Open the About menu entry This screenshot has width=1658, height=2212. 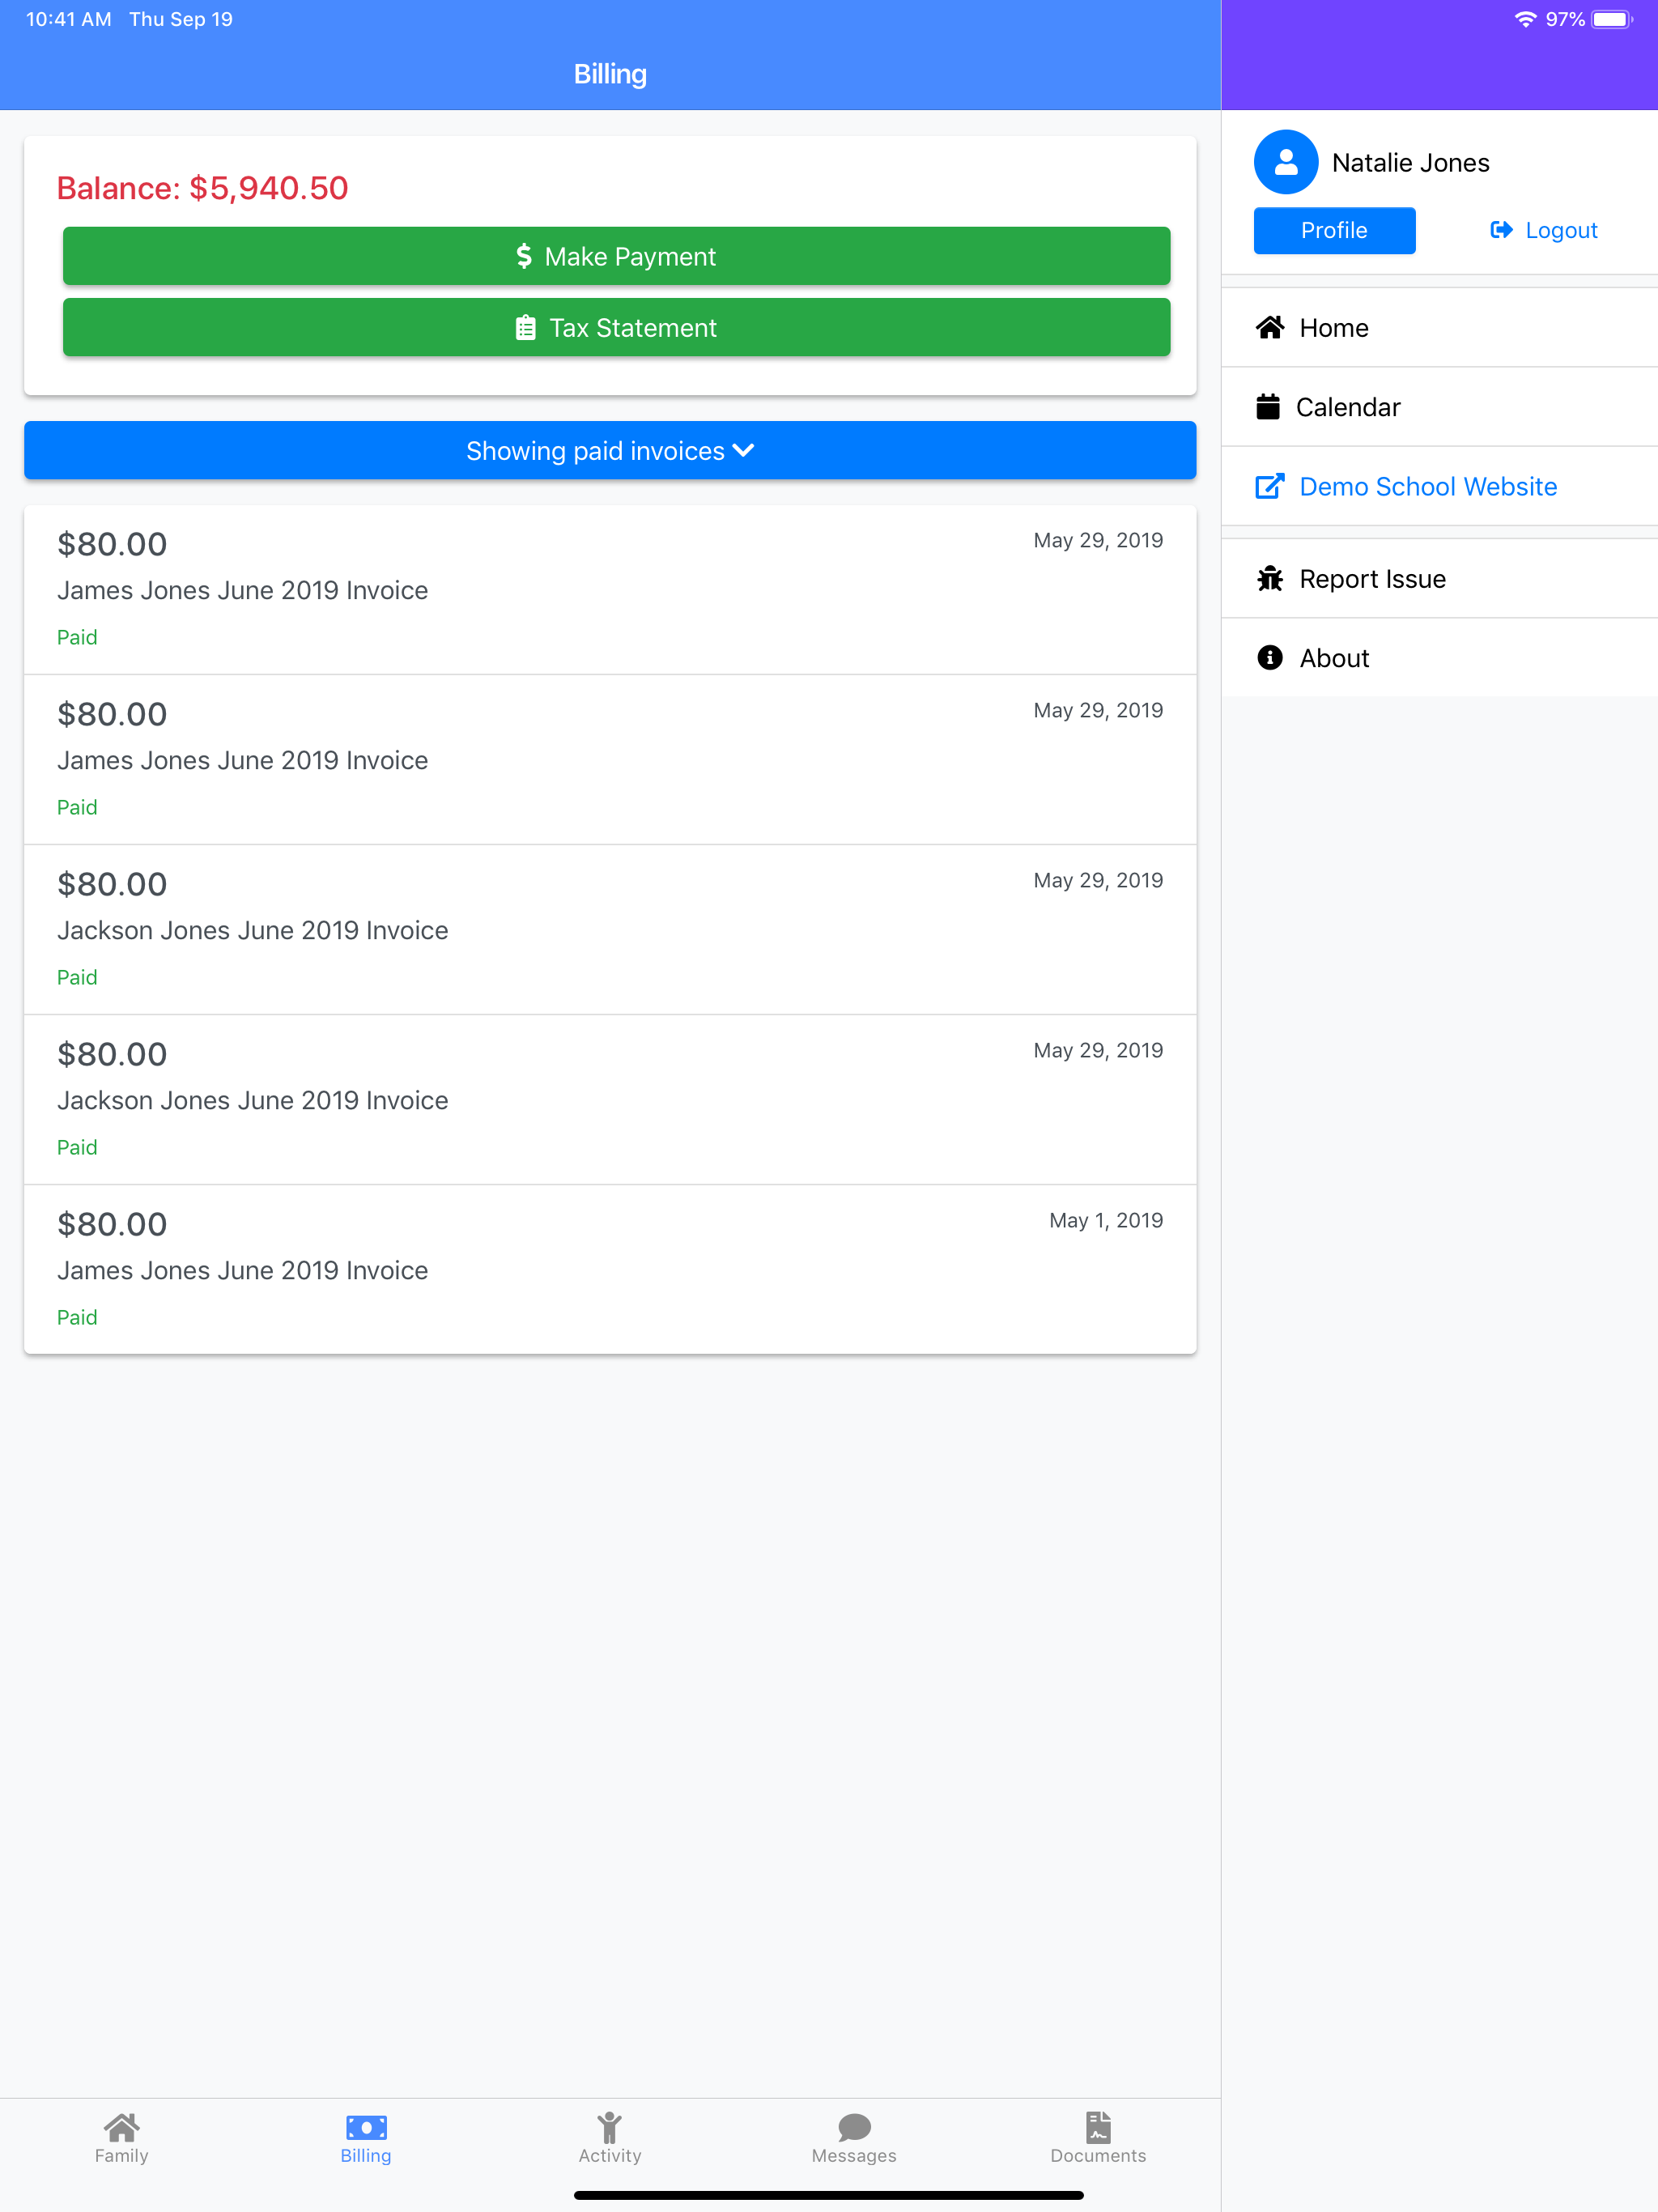click(1440, 657)
